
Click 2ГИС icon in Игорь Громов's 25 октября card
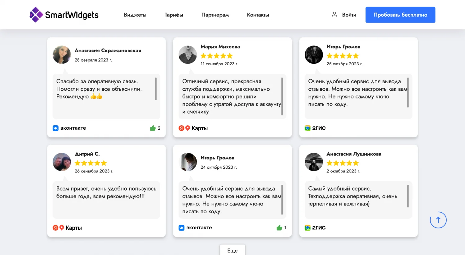(308, 128)
